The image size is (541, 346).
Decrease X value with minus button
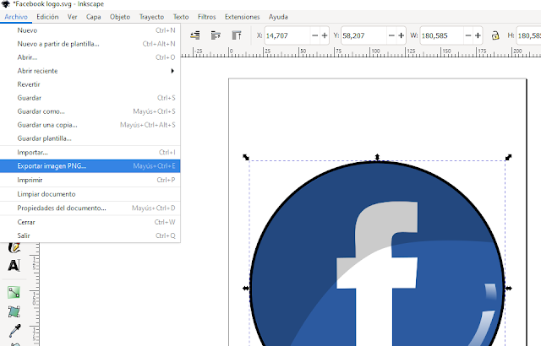click(315, 35)
